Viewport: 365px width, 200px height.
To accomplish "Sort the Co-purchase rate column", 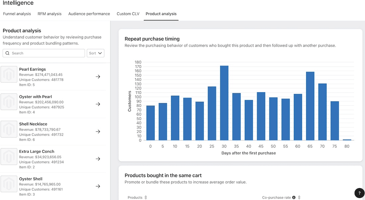I will click(x=299, y=197).
